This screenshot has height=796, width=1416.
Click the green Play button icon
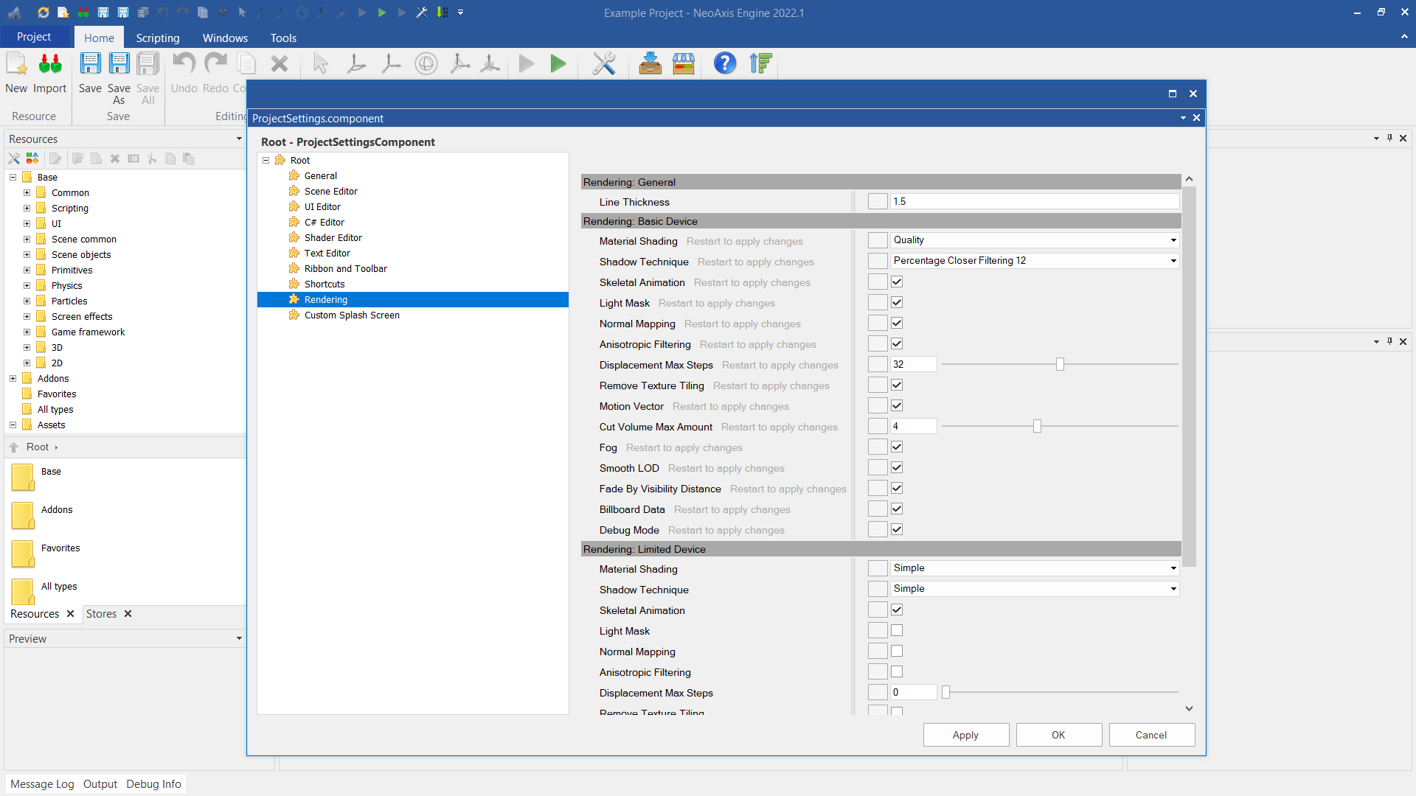(558, 64)
